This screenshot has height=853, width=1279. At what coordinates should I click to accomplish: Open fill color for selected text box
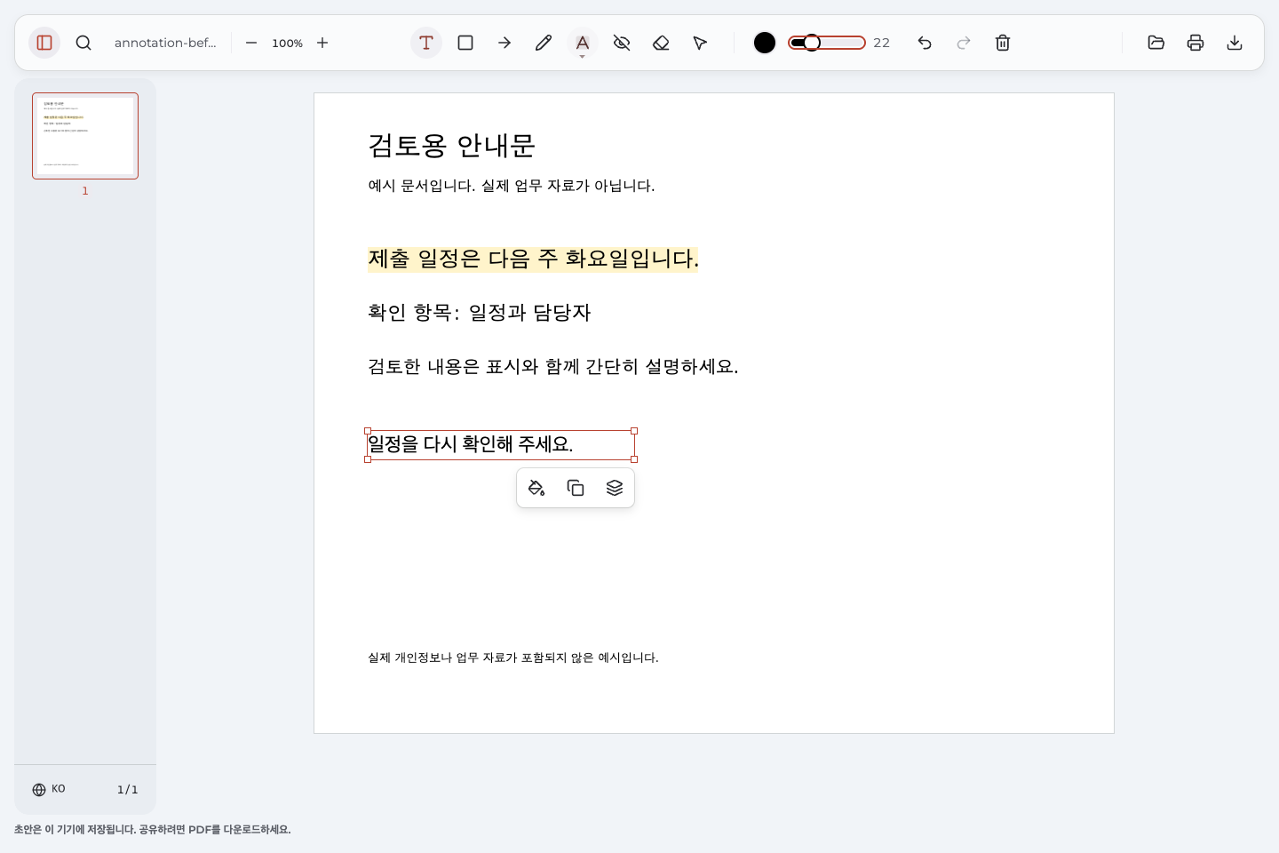536,488
